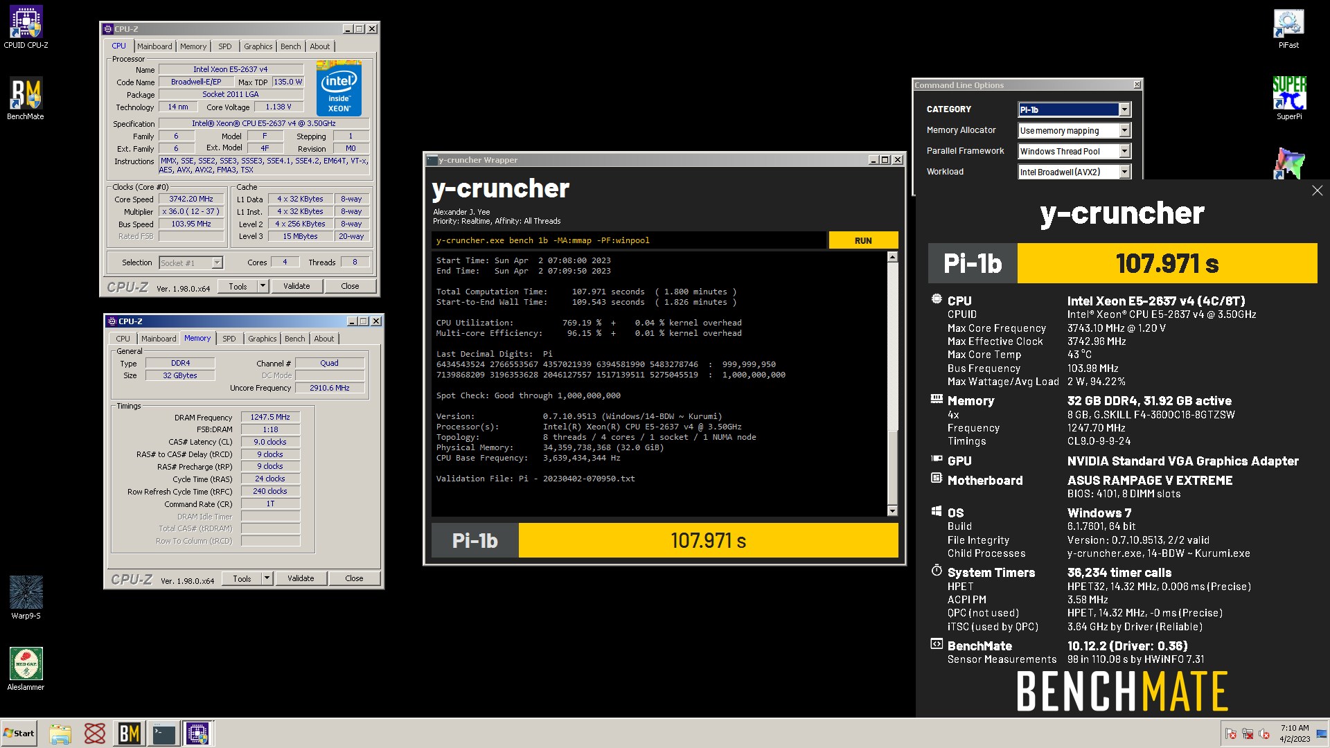Expand the CATEGORY dropdown set to Pi-1b
1330x748 pixels.
pyautogui.click(x=1124, y=109)
